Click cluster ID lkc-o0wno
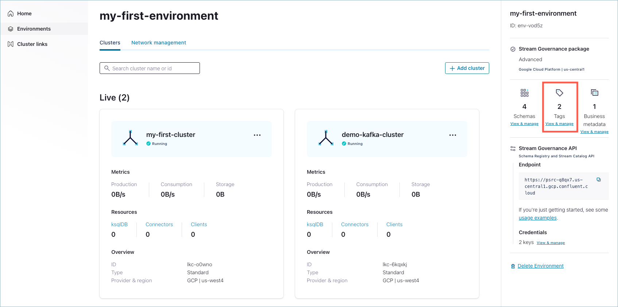Screen dimensions: 618x307 click(x=200, y=264)
